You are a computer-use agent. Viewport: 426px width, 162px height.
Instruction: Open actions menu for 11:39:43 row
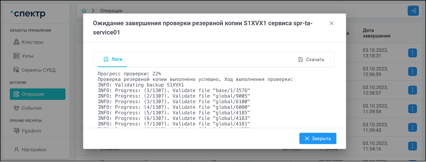coord(412,127)
